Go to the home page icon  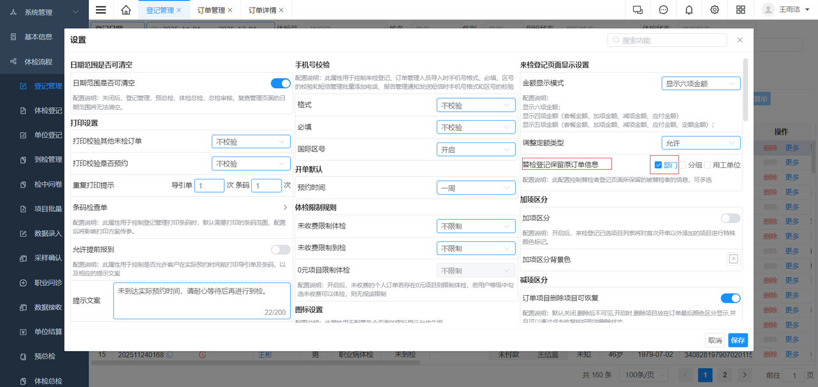pyautogui.click(x=127, y=10)
